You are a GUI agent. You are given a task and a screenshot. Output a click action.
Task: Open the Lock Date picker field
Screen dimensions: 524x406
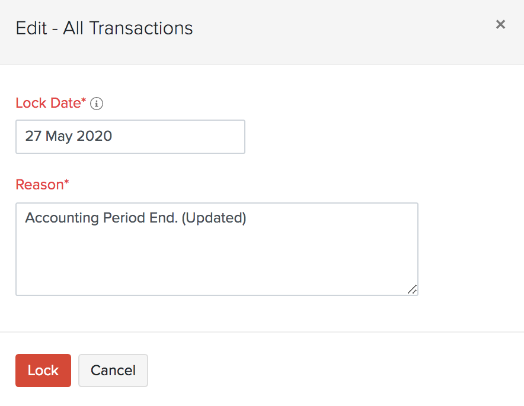tap(130, 137)
